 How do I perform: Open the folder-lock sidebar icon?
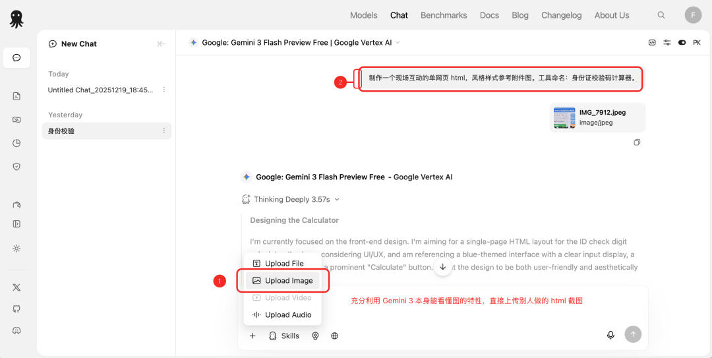coord(16,204)
